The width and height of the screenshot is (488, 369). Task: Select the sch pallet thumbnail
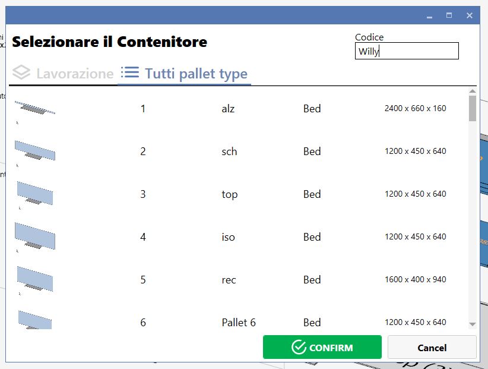point(35,150)
